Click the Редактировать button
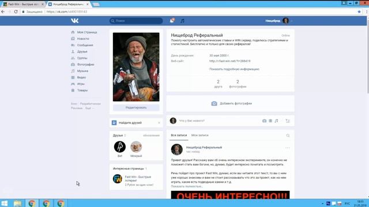This screenshot has width=369, height=207. click(136, 108)
